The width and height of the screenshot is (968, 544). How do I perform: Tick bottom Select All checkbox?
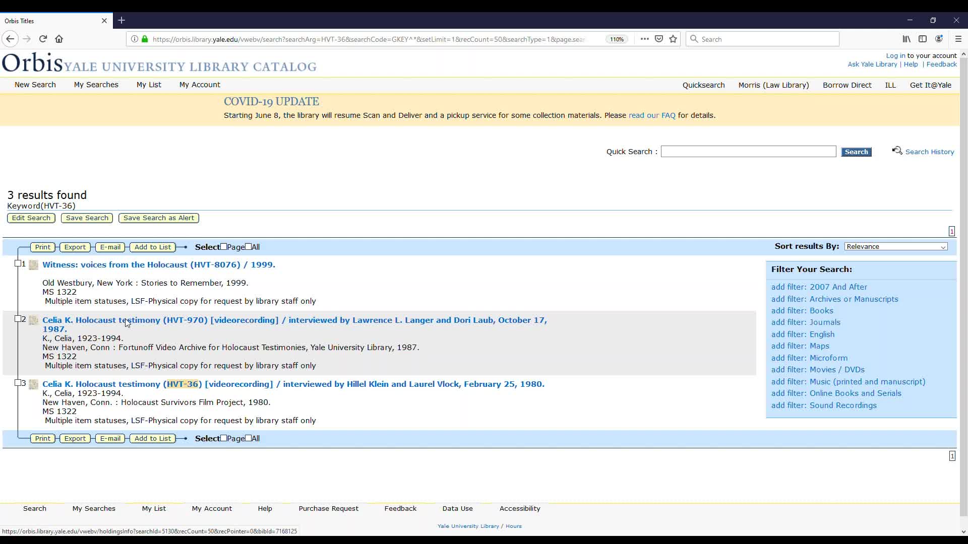(x=248, y=438)
